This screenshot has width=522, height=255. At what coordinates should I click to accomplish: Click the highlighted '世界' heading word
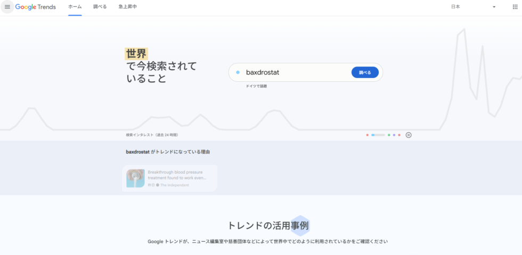(x=136, y=54)
